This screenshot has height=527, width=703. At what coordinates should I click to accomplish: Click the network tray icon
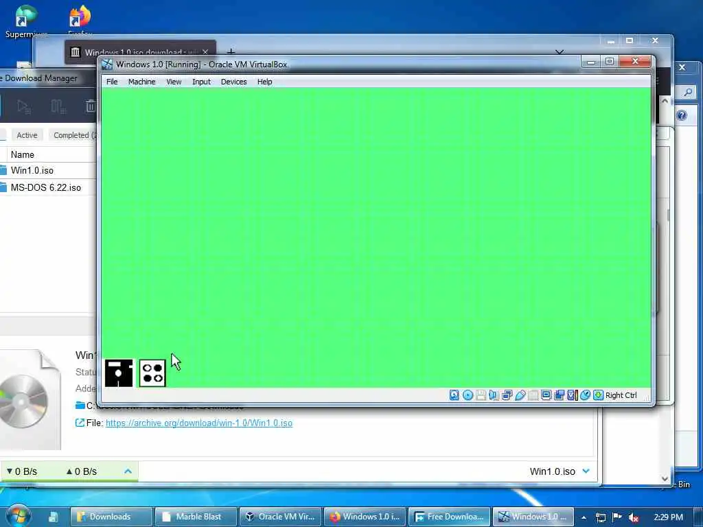tap(601, 517)
